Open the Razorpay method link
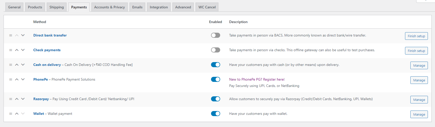Screen dimensions: 435x127 (x=41, y=99)
